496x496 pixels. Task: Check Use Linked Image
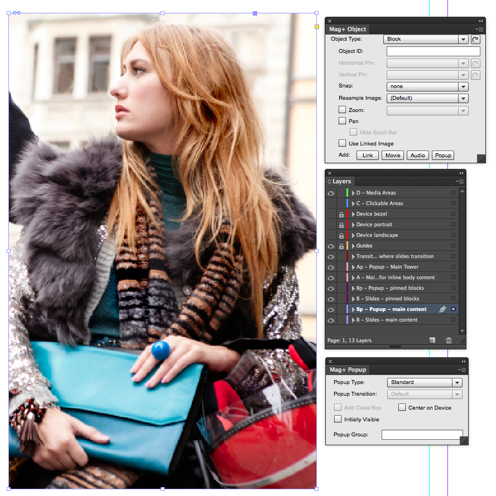[x=342, y=143]
